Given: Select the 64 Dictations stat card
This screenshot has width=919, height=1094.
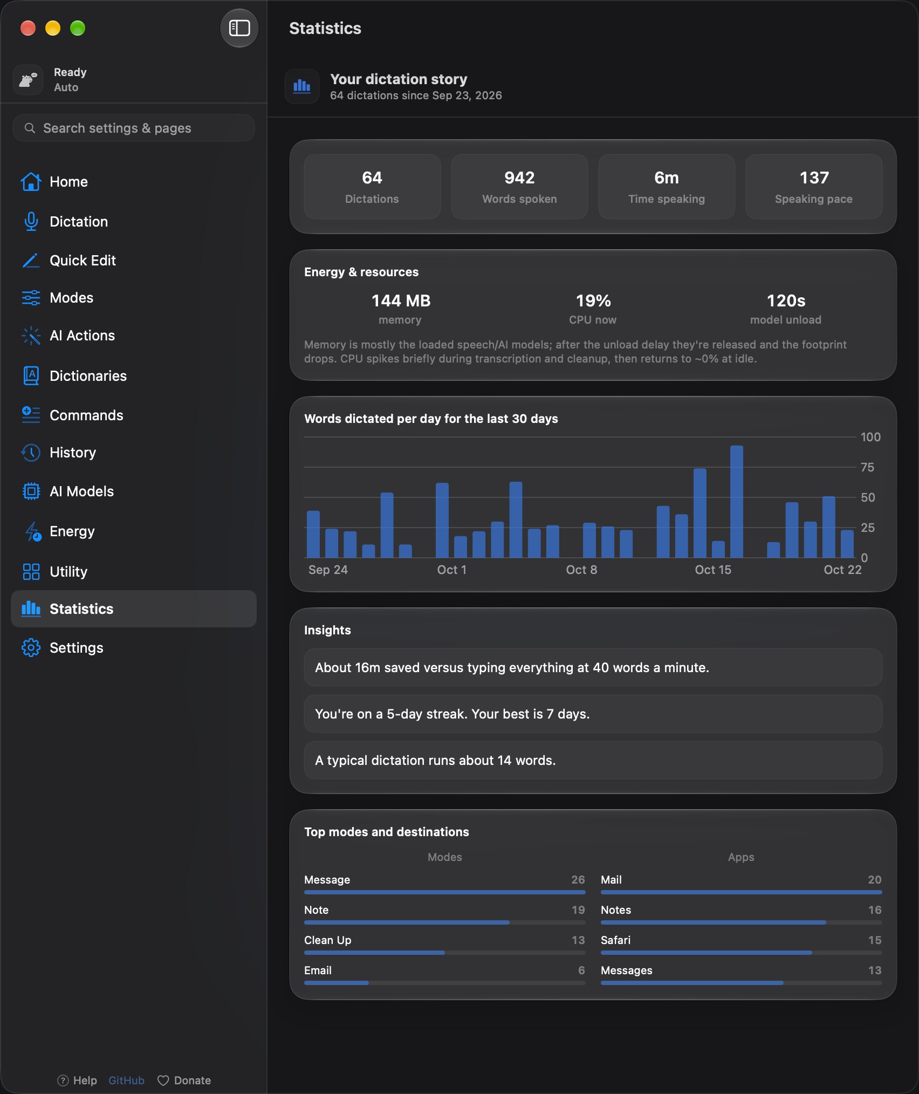Looking at the screenshot, I should (372, 187).
